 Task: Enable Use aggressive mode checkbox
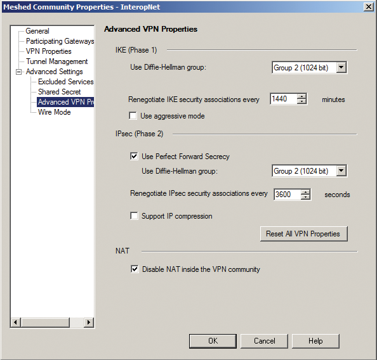pyautogui.click(x=133, y=116)
